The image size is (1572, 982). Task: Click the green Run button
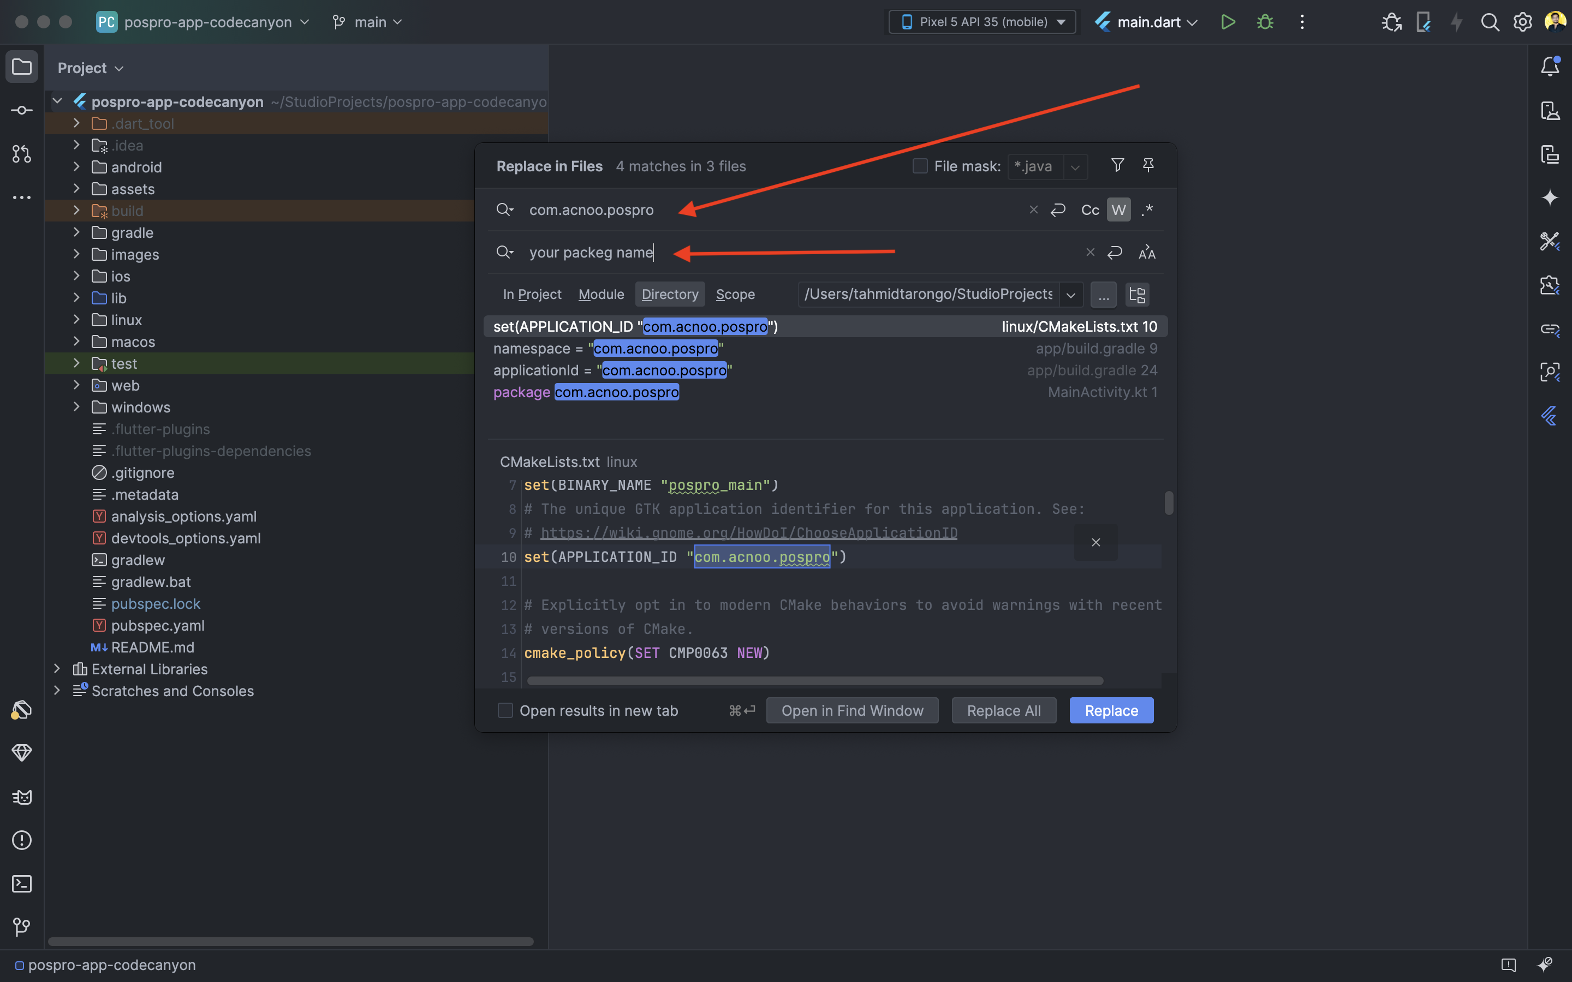(1227, 22)
